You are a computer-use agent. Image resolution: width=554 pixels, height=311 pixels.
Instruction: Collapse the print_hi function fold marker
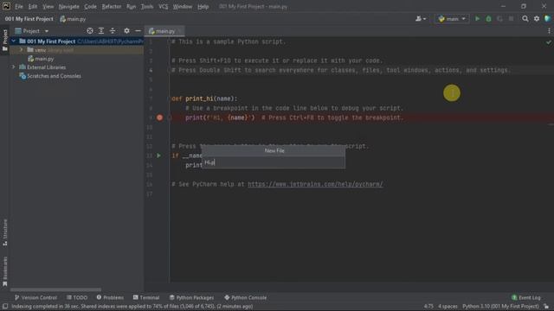pos(170,98)
